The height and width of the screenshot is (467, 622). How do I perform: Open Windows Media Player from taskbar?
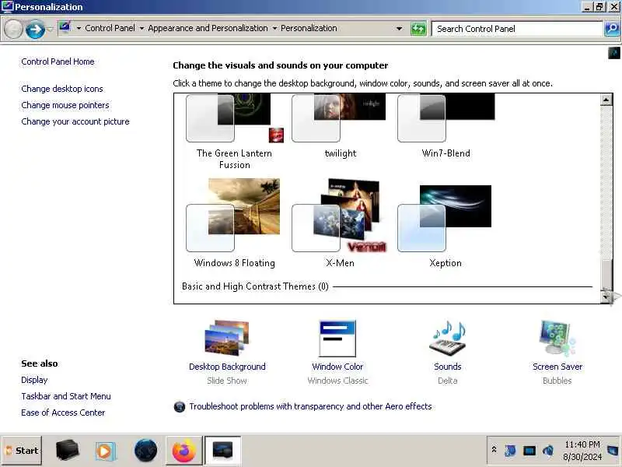click(x=105, y=451)
